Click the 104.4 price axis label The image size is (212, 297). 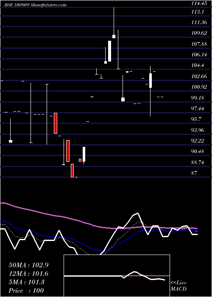point(198,65)
